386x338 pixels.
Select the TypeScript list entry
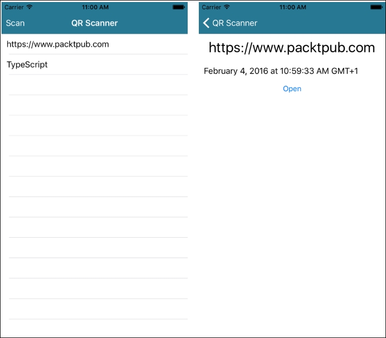(x=27, y=64)
